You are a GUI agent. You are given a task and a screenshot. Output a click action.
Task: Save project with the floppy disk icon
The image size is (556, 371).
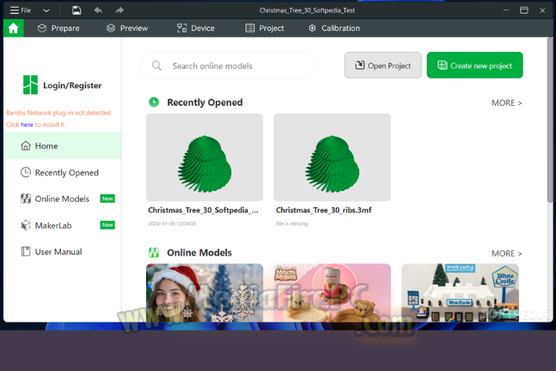tap(76, 10)
